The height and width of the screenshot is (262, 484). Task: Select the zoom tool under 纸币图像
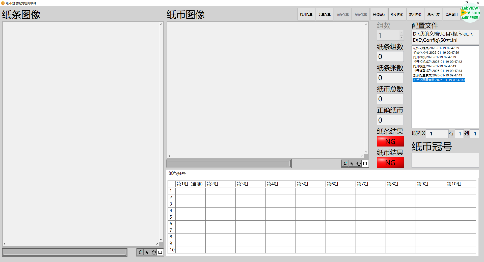coord(345,164)
